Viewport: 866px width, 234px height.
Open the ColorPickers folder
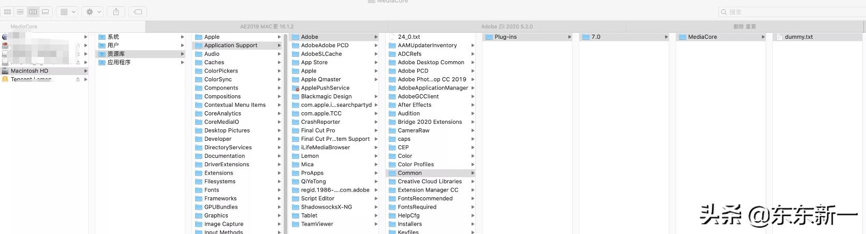click(221, 71)
